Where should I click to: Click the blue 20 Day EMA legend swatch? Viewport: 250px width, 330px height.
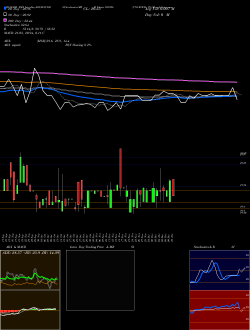tap(5, 8)
